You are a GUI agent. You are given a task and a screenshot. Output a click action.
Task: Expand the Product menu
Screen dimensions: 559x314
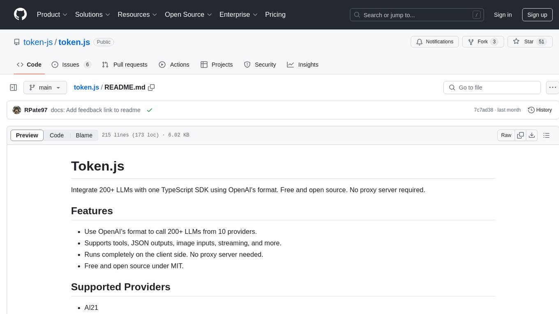52,14
